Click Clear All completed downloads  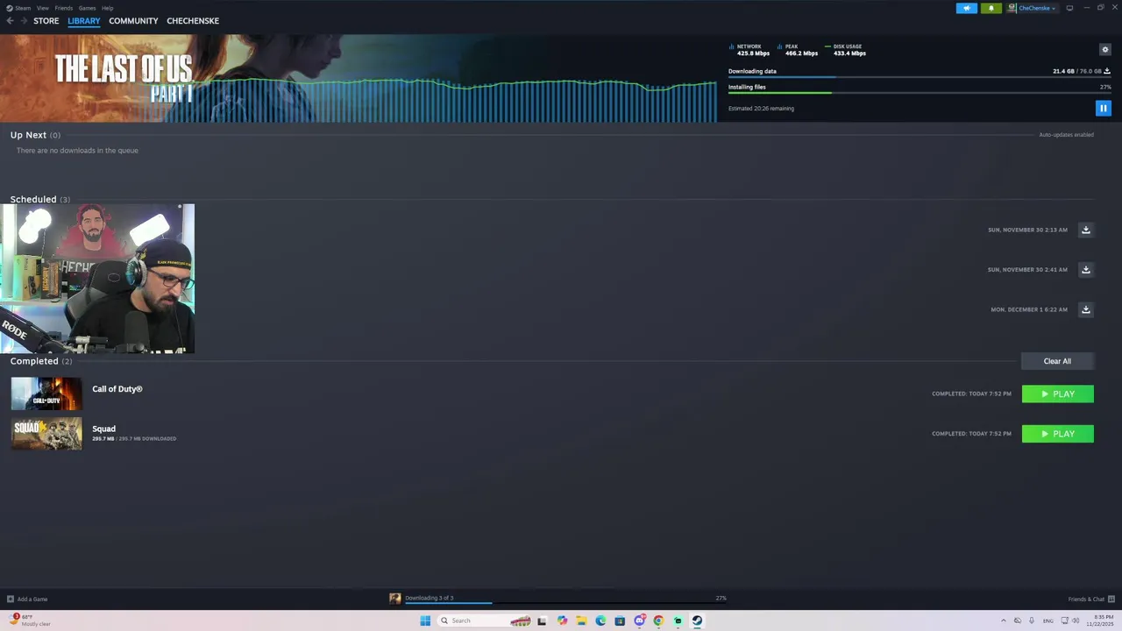(1057, 361)
